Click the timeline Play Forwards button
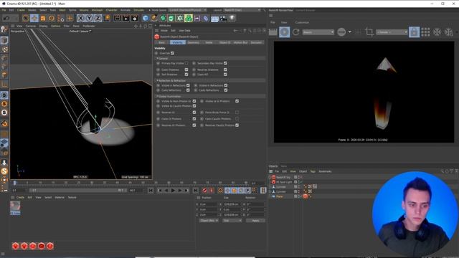 173,191
